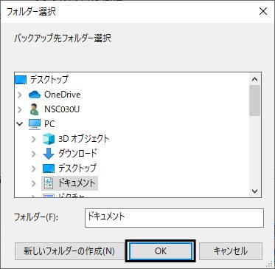Click the ドキュメント document icon
Screen dimensions: 275x269
pos(49,183)
